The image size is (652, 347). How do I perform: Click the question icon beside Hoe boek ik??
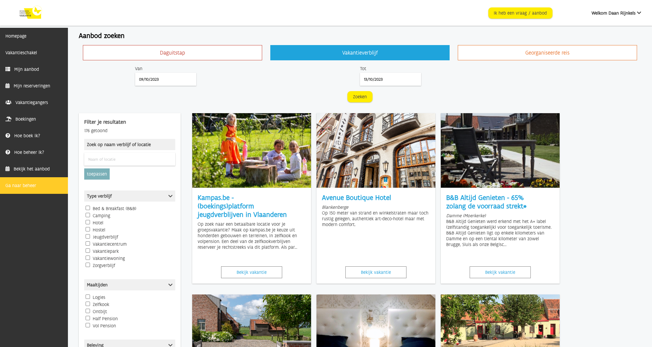8,136
